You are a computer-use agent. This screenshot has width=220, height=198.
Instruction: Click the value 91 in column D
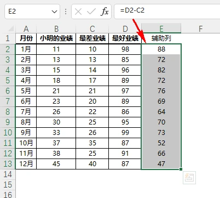(x=125, y=154)
